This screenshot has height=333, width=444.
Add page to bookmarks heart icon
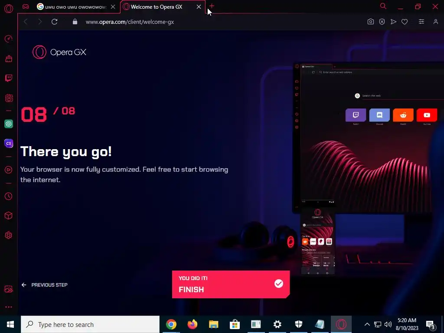click(405, 22)
